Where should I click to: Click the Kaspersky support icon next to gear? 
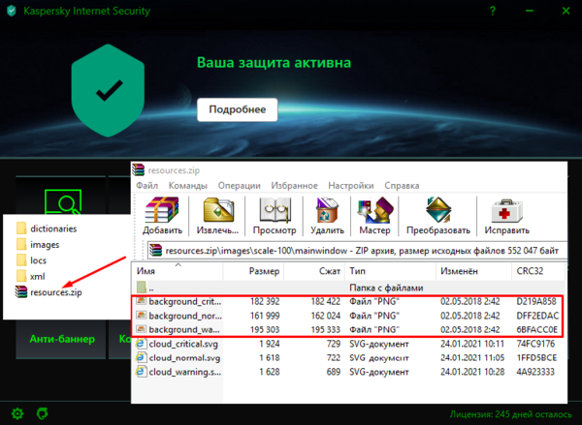[43, 413]
